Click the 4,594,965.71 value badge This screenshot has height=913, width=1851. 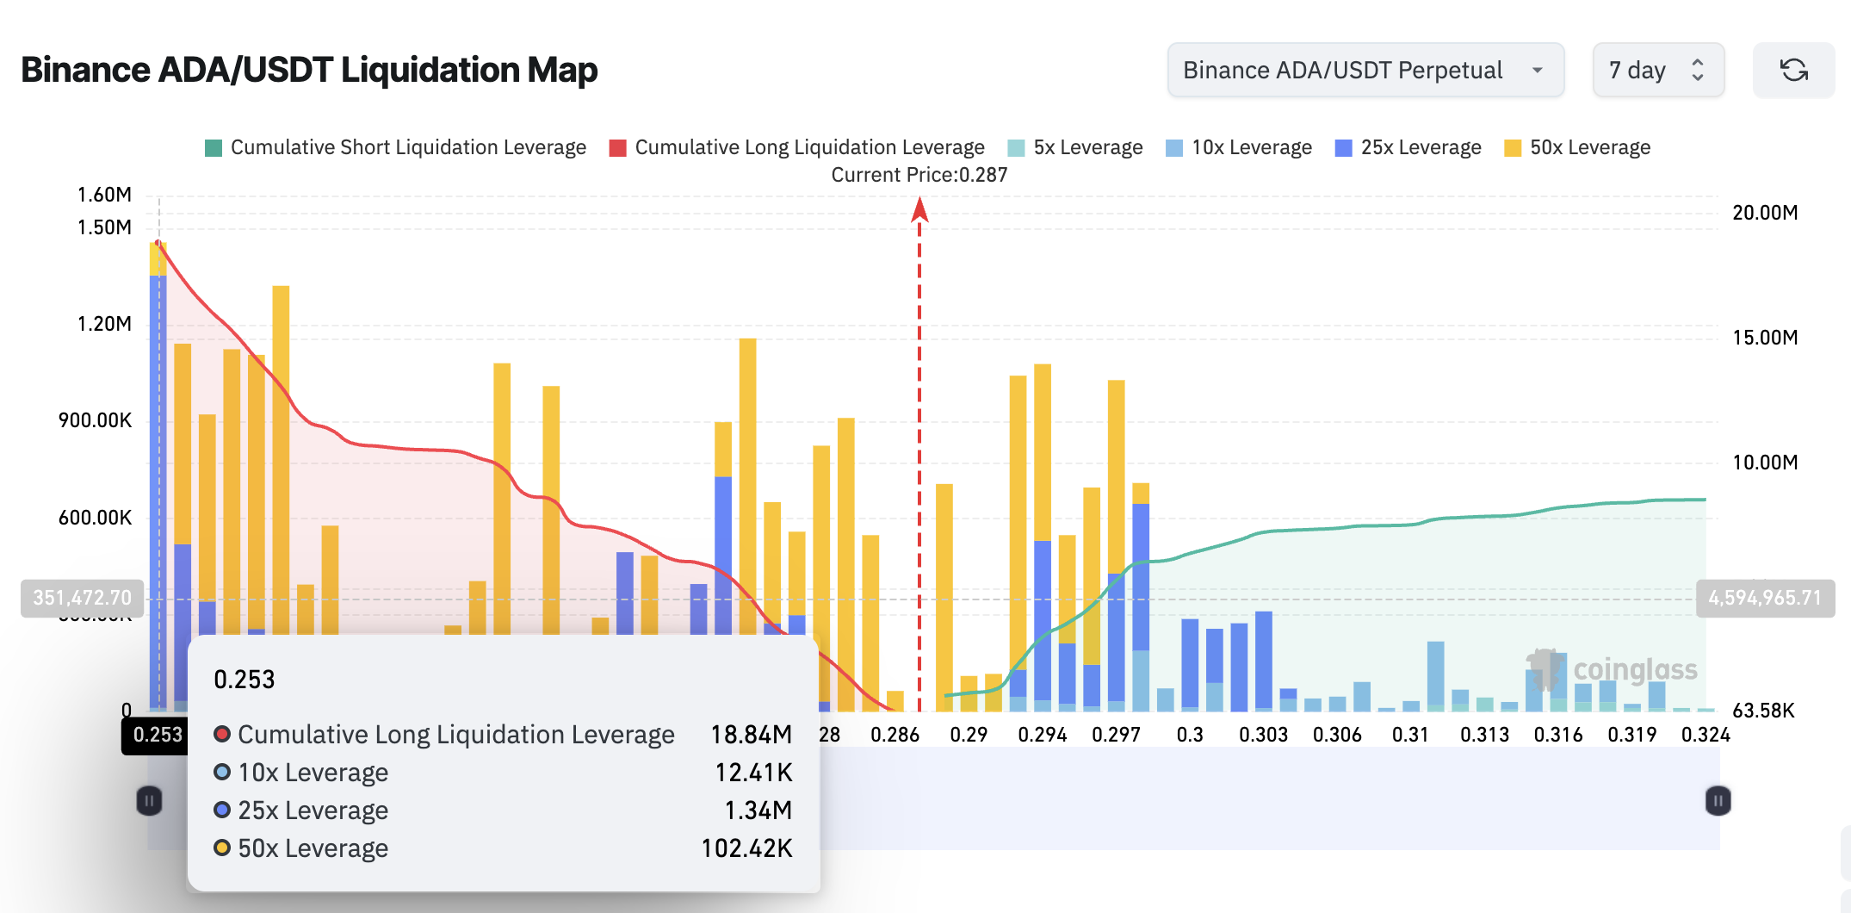[1765, 597]
